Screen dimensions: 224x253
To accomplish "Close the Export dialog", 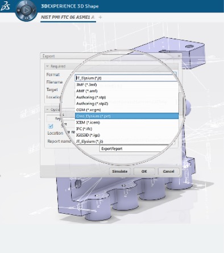I will click(179, 56).
